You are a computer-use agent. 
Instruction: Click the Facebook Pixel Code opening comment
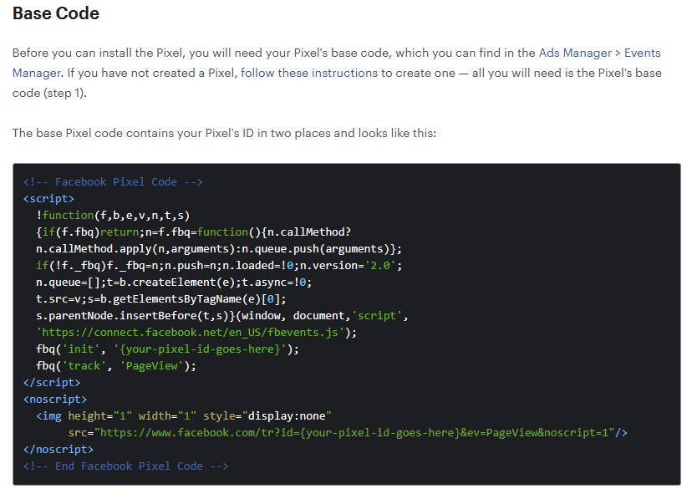point(113,181)
